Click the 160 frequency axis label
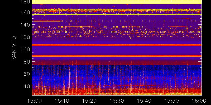 [x=25, y=13]
